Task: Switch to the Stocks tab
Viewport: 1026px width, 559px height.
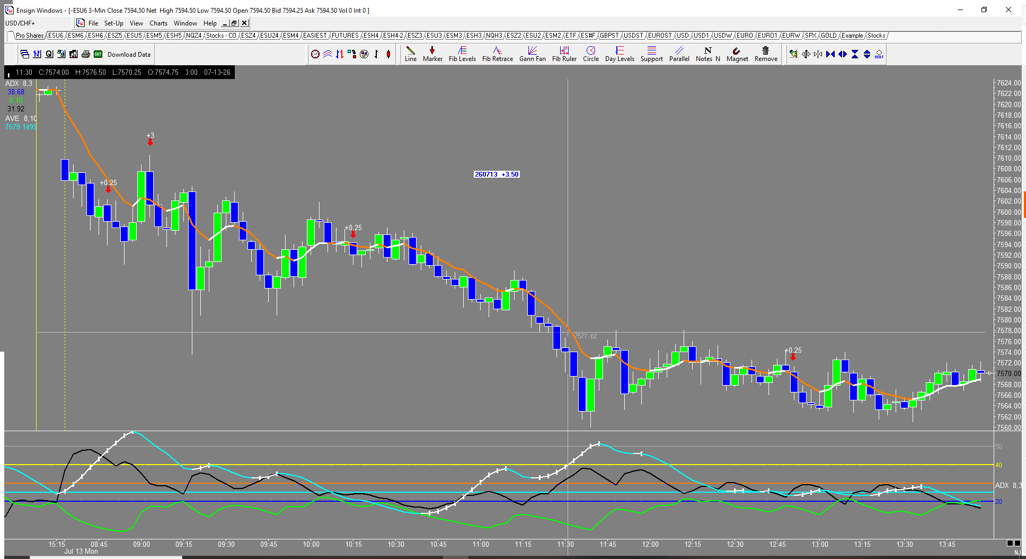Action: [x=876, y=36]
